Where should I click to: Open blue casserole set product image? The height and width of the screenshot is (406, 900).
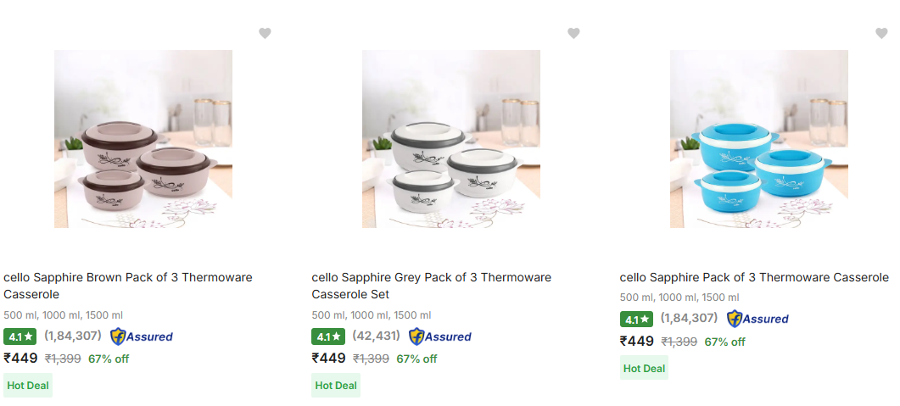[759, 139]
